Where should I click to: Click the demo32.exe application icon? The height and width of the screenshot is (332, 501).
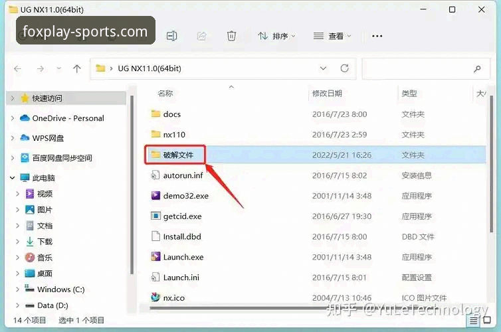[x=155, y=195]
